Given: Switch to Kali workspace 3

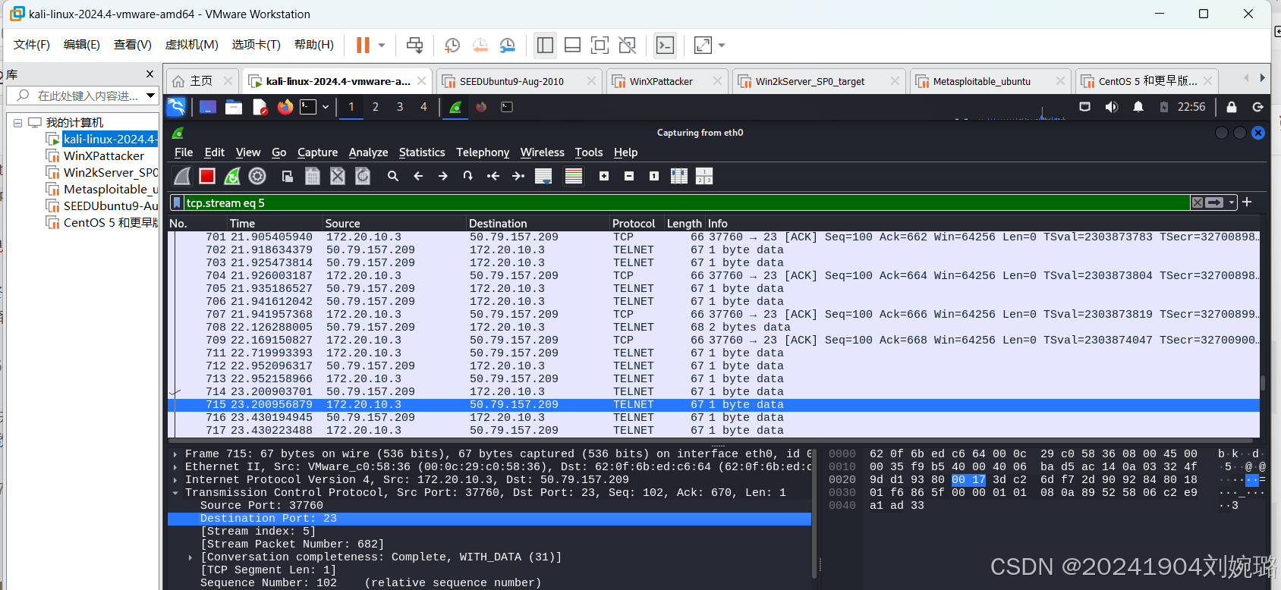Looking at the screenshot, I should tap(400, 107).
